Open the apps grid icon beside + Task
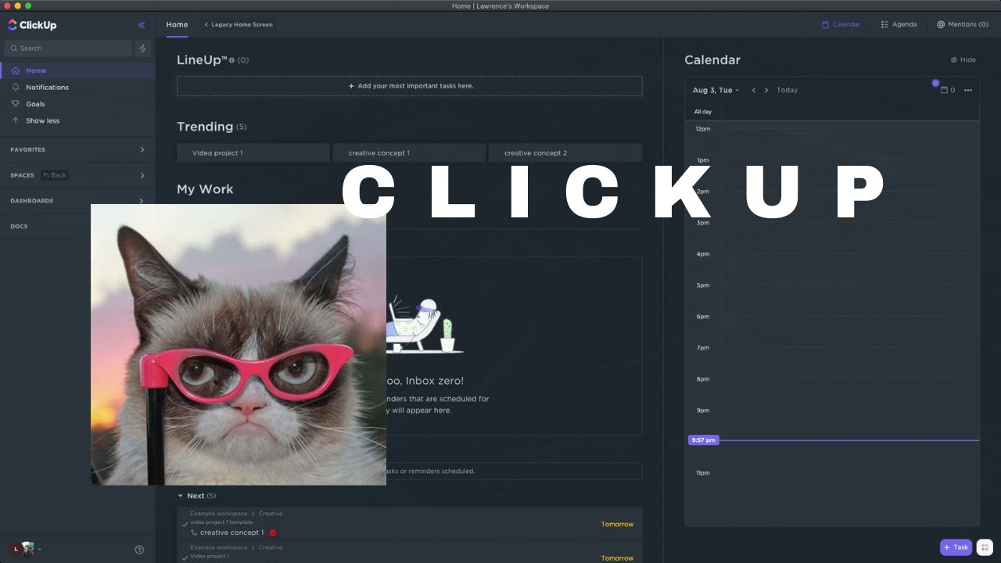Image resolution: width=1001 pixels, height=563 pixels. point(985,547)
